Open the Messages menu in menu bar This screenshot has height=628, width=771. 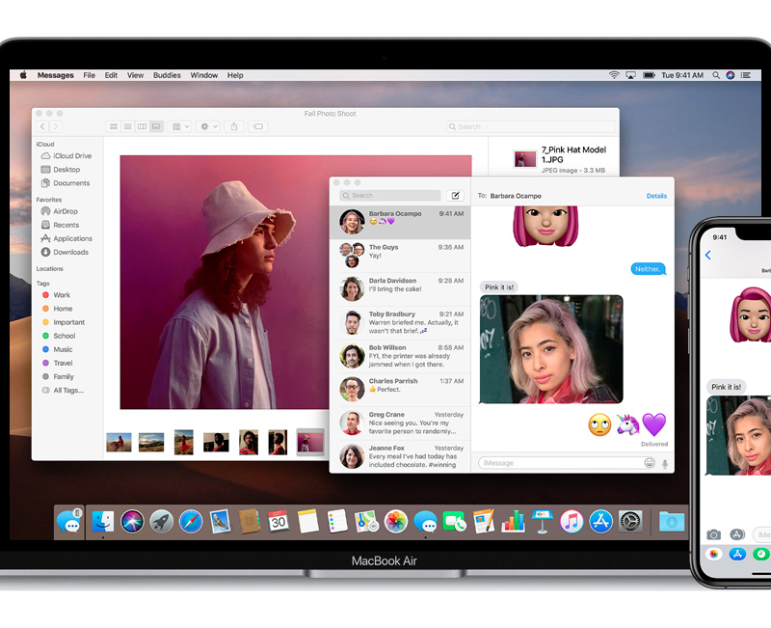click(56, 75)
